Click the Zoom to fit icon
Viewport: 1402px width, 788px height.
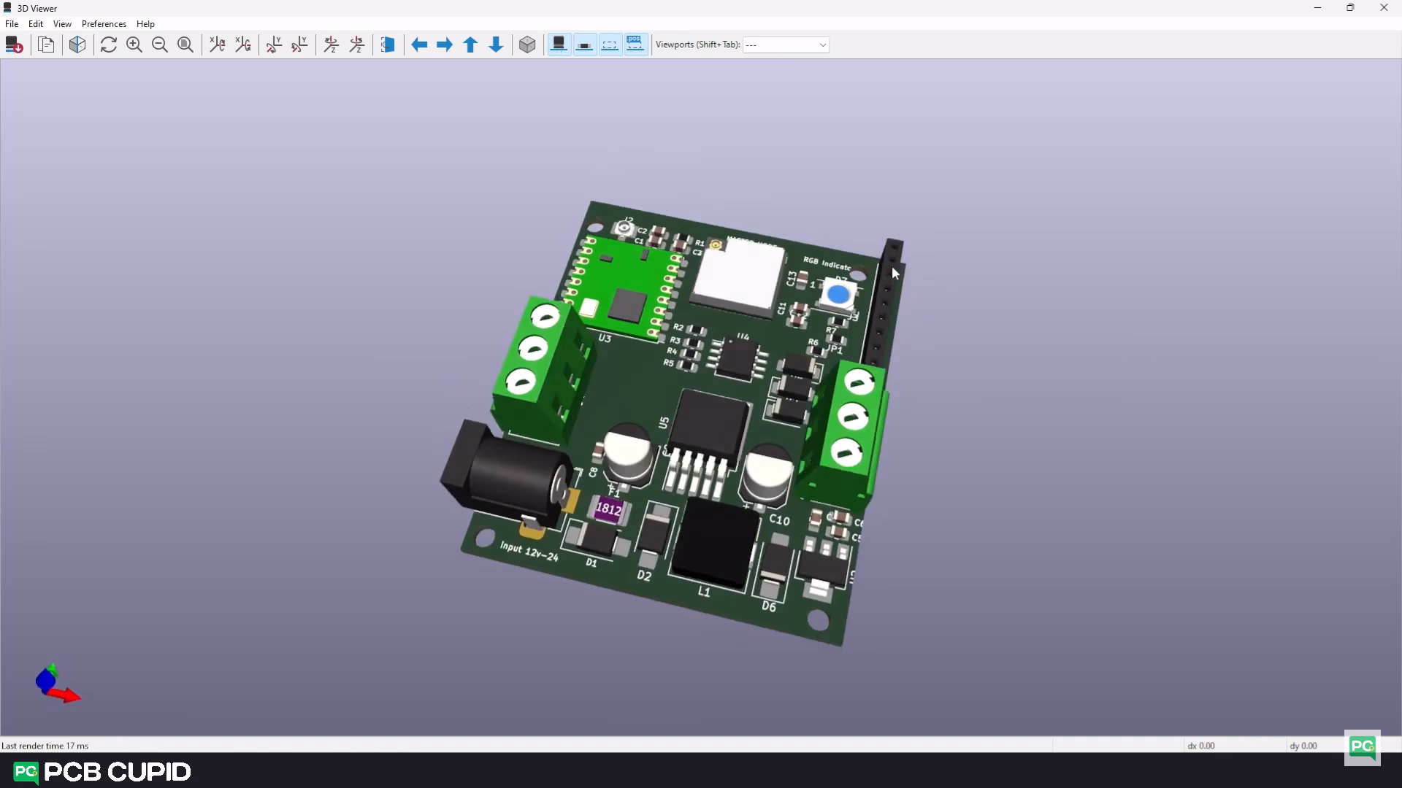point(185,45)
